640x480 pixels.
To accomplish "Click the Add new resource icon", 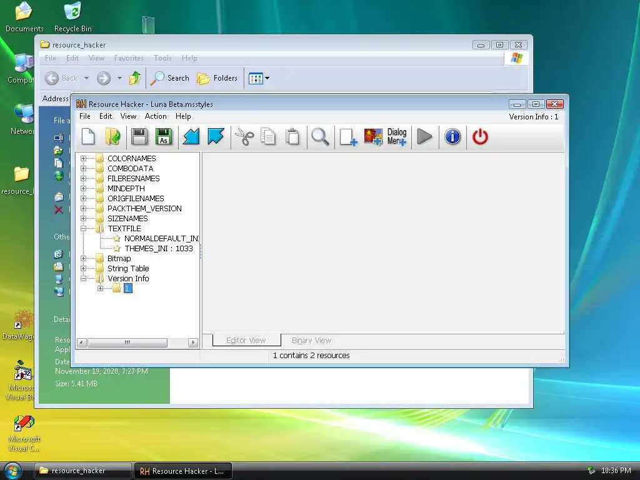I will point(348,137).
